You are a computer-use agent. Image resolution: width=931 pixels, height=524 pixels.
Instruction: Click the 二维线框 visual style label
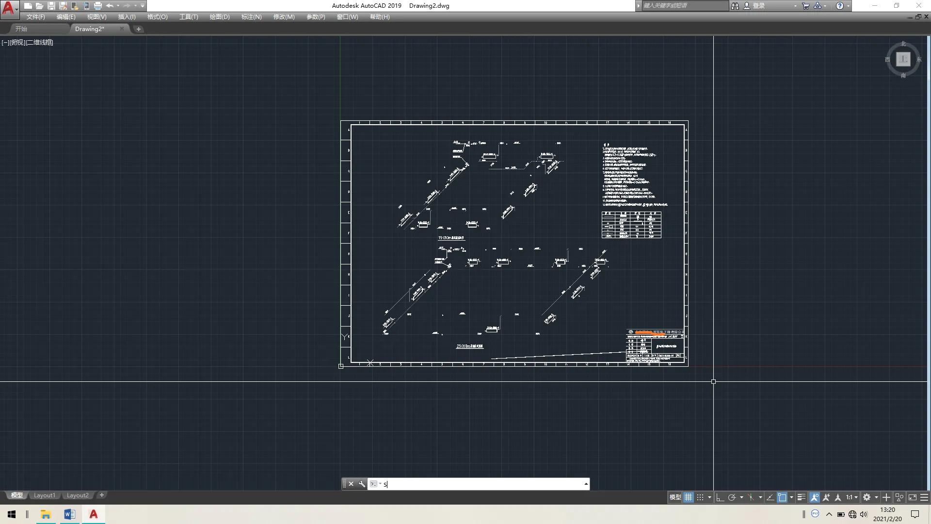pos(40,42)
